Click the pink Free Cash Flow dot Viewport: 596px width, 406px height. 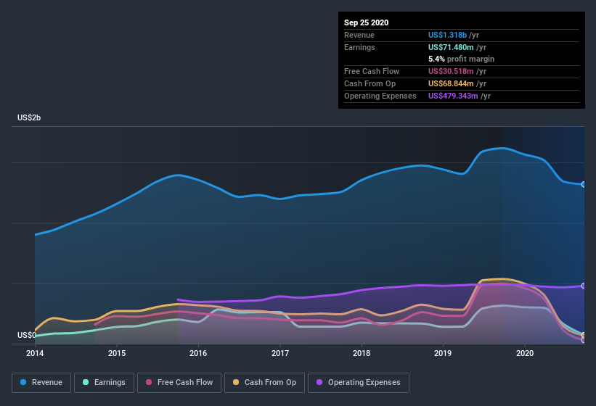(x=149, y=382)
